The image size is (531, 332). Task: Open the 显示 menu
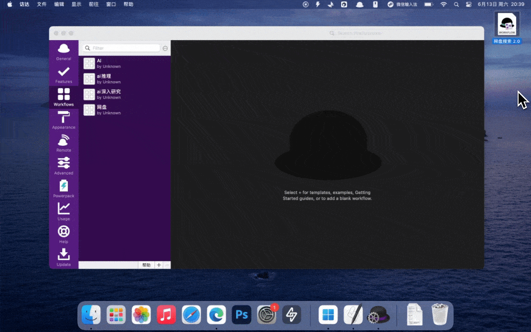point(76,5)
